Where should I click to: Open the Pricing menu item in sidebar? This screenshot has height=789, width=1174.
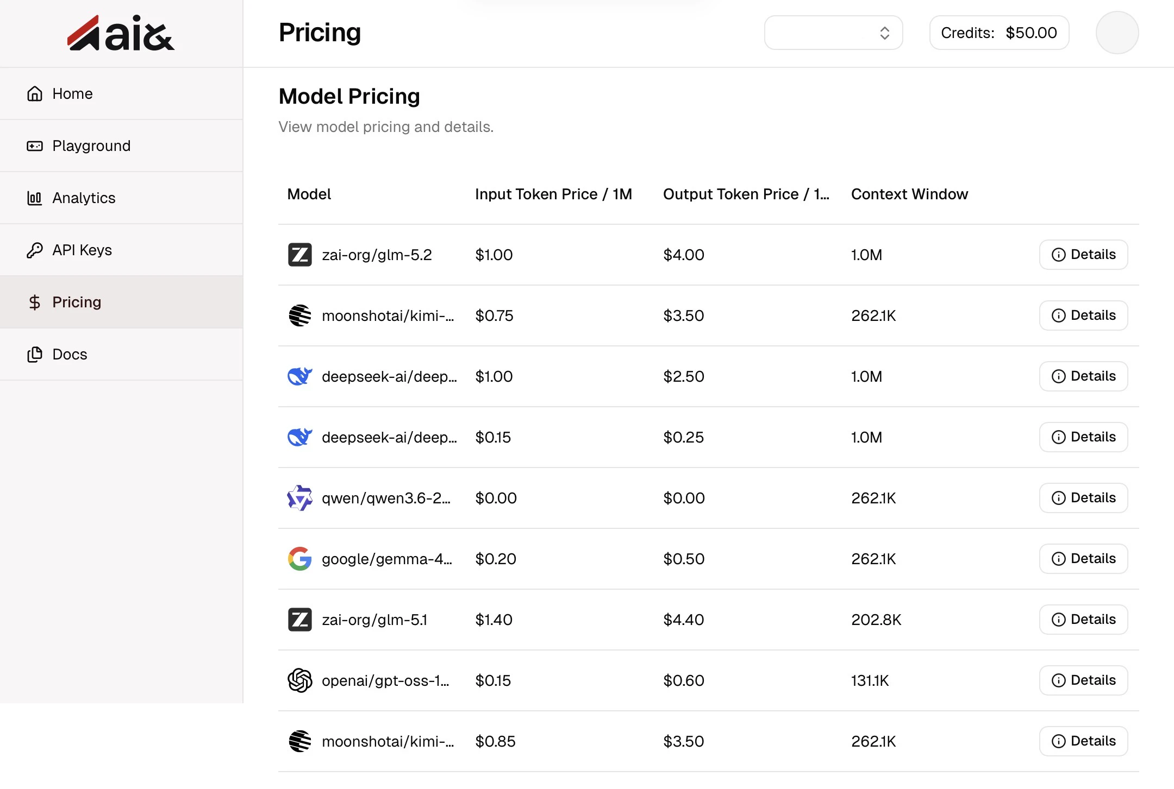pyautogui.click(x=121, y=302)
